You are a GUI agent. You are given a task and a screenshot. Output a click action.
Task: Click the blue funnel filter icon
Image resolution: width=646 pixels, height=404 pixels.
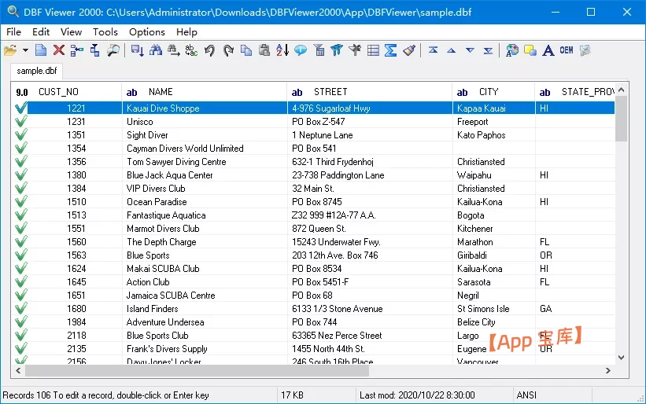click(337, 50)
